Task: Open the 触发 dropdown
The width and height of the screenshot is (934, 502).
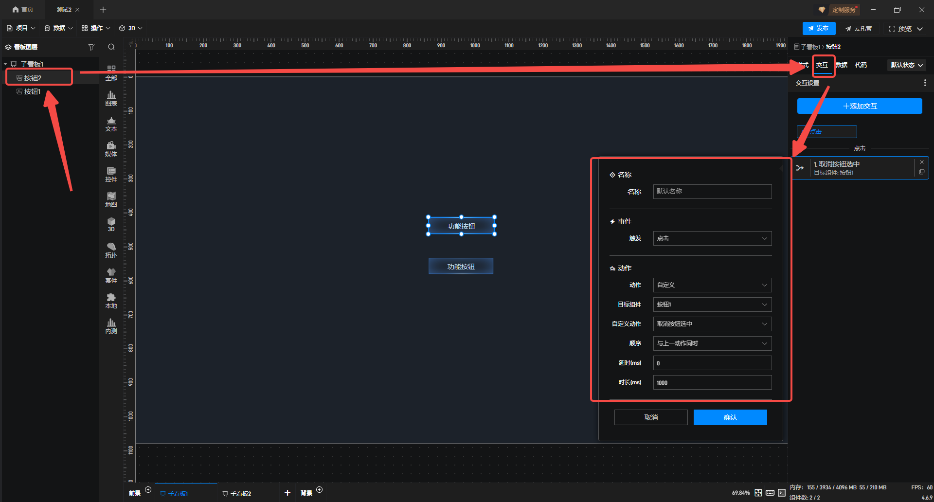Action: (x=712, y=238)
